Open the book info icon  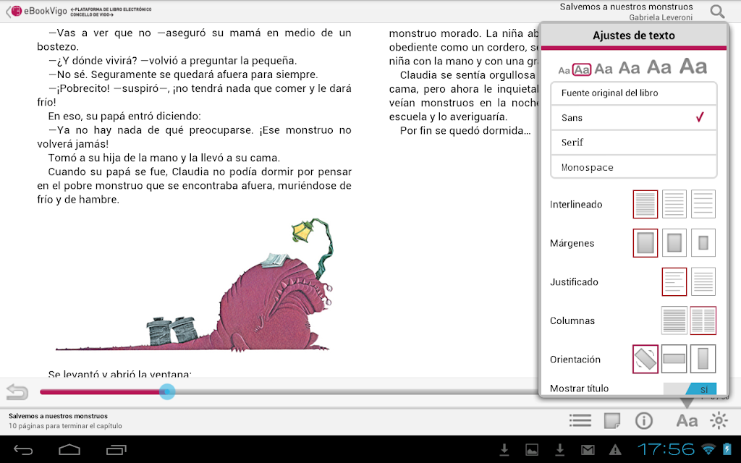click(643, 420)
